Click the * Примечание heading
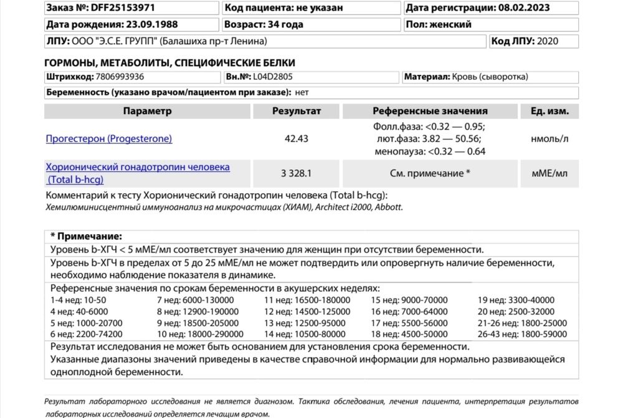The height and width of the screenshot is (418, 623). coord(86,237)
